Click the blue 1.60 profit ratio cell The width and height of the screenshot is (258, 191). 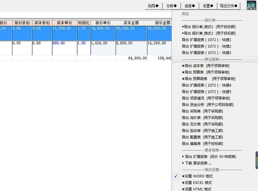point(84,48)
